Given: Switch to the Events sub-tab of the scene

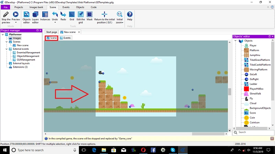Looking at the screenshot, I should click(65, 38).
